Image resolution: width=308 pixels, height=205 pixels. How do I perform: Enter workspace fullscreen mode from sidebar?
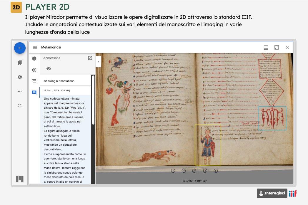coord(20,105)
